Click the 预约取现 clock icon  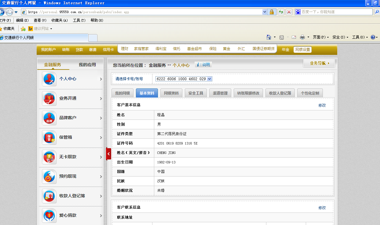(x=49, y=177)
